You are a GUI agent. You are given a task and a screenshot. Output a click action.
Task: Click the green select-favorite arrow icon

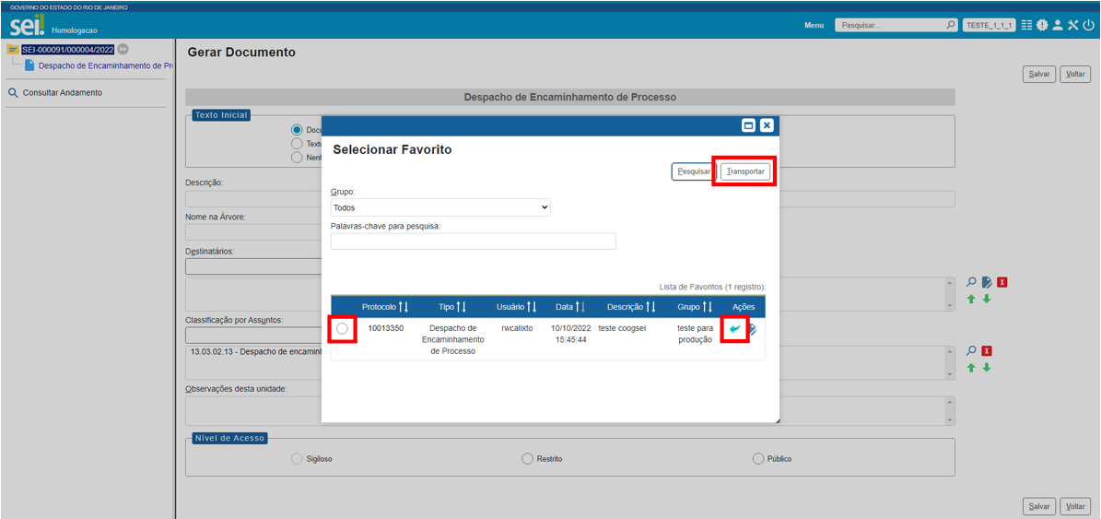(734, 329)
